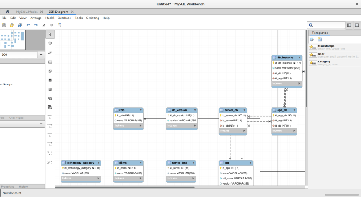Collapse the server_db table via title arrow
The width and height of the screenshot is (361, 197).
245,110
